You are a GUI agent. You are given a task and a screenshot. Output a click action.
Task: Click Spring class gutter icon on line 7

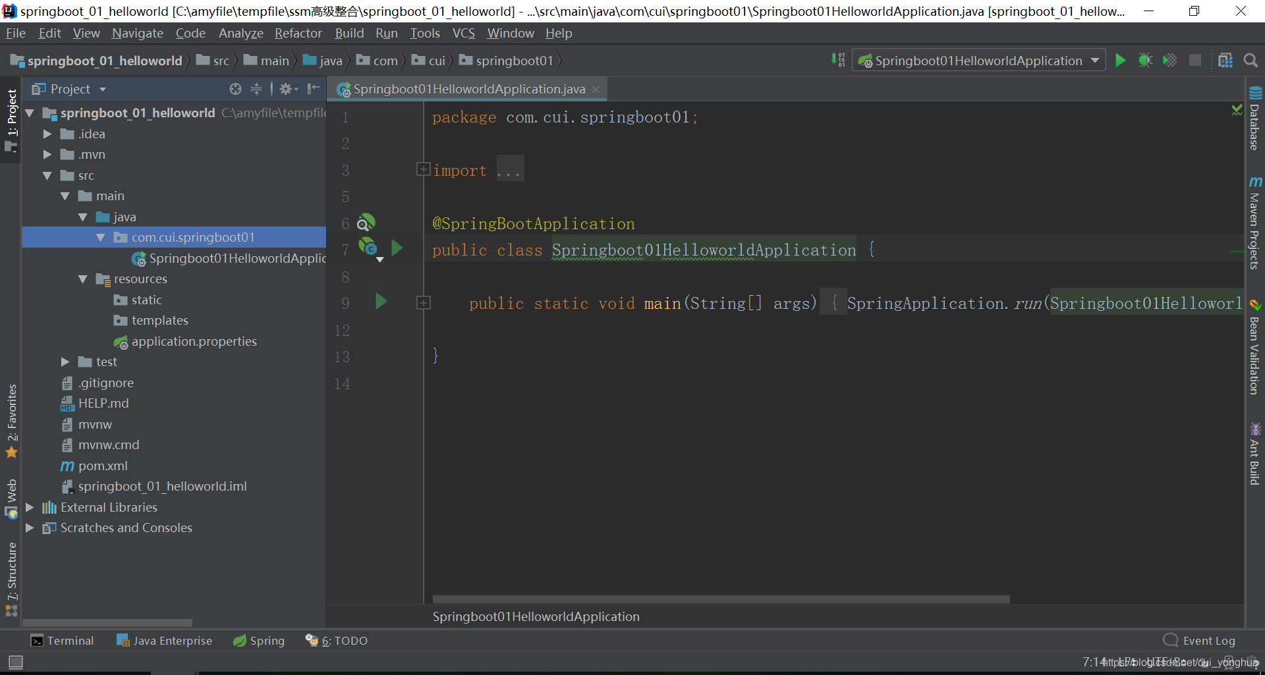(368, 248)
